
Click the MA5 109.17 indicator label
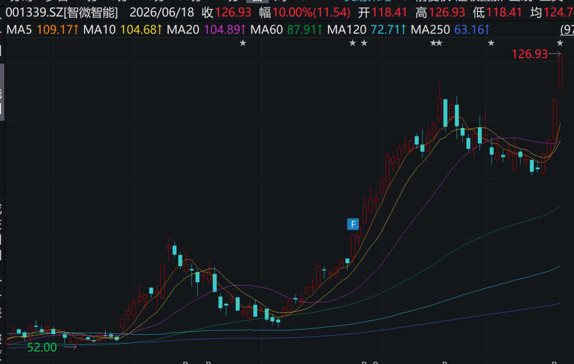tap(43, 30)
